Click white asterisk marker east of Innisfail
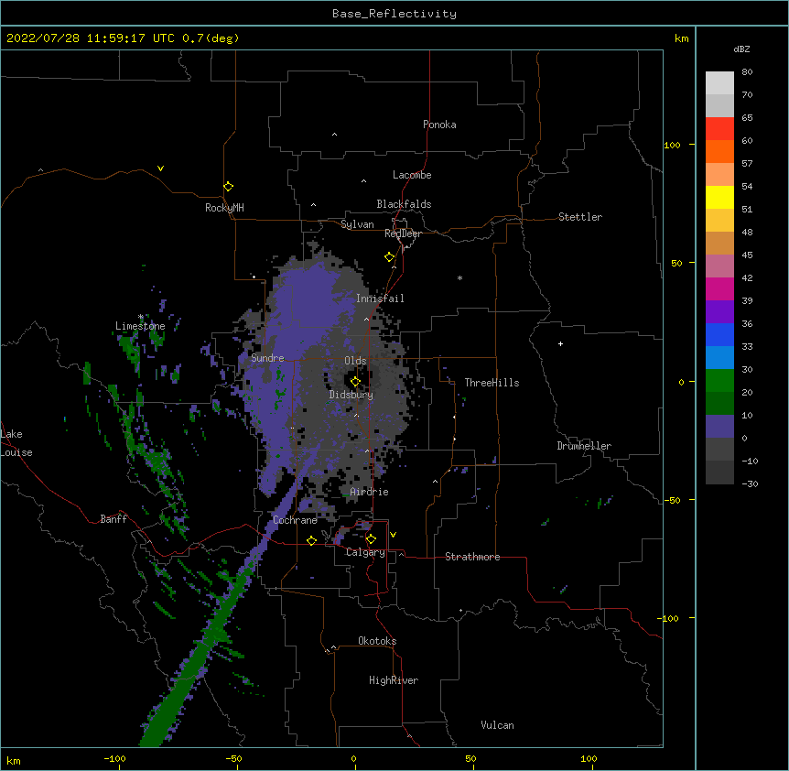The image size is (789, 771). click(459, 278)
